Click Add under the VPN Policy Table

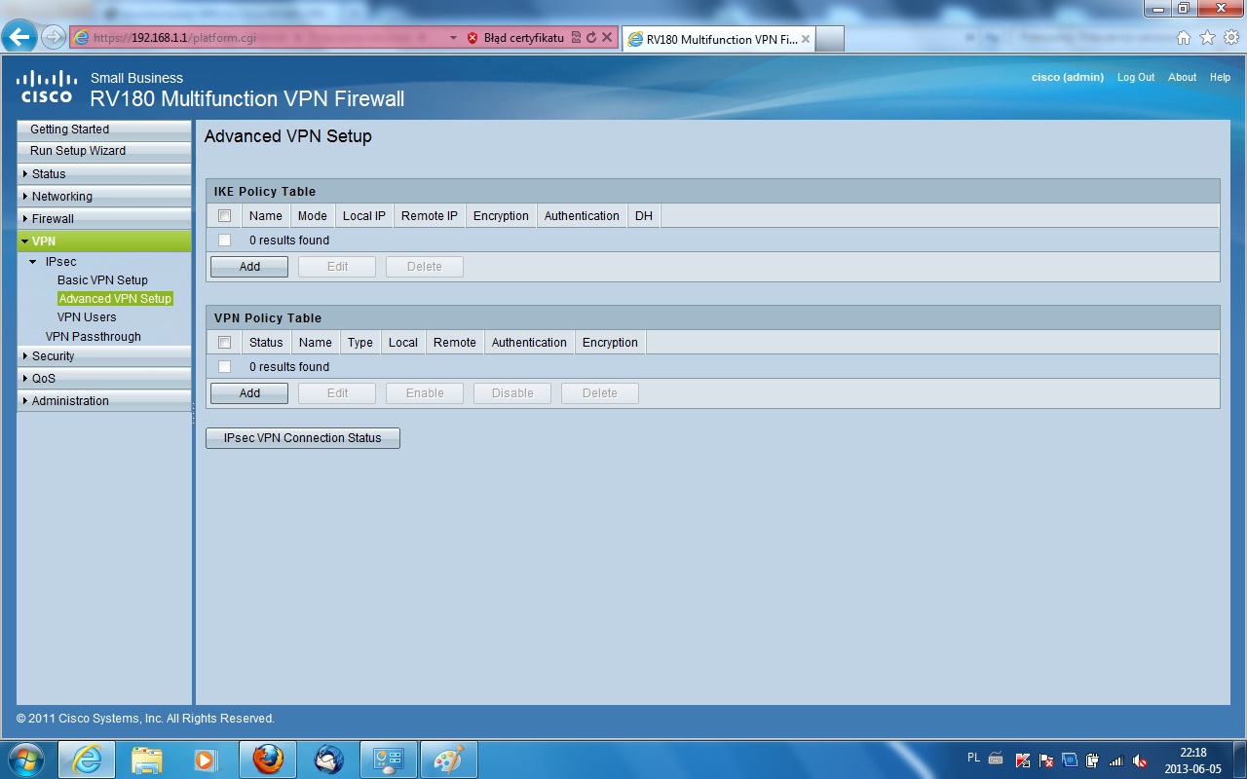pyautogui.click(x=249, y=393)
